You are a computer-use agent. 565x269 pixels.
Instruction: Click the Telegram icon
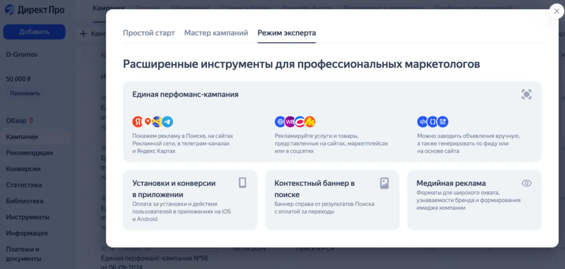pyautogui.click(x=168, y=122)
